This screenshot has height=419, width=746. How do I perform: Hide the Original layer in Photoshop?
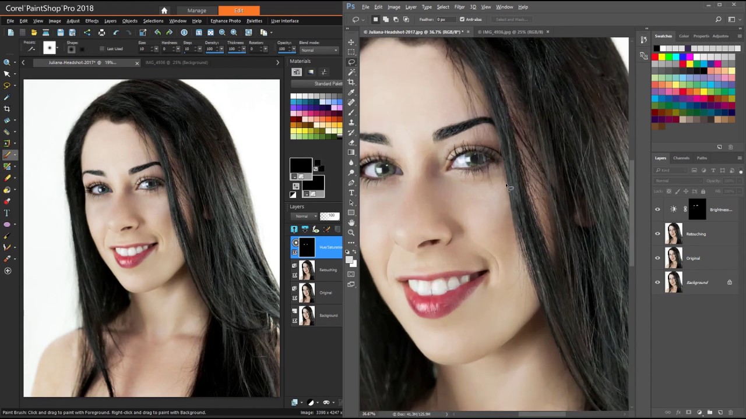tap(657, 258)
